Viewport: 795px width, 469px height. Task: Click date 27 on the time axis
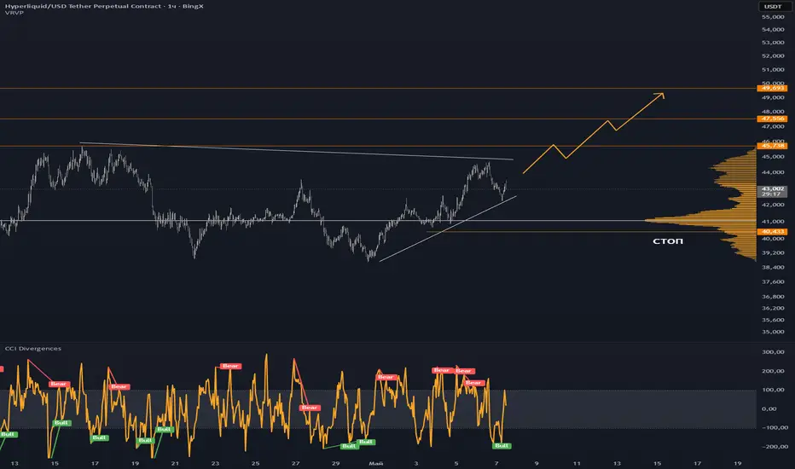pos(296,463)
